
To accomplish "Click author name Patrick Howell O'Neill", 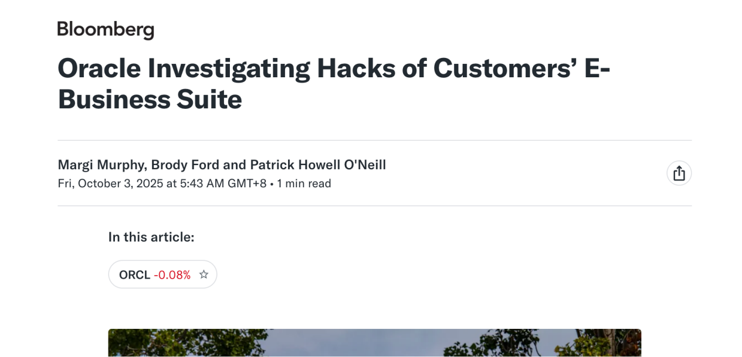I will click(x=318, y=165).
